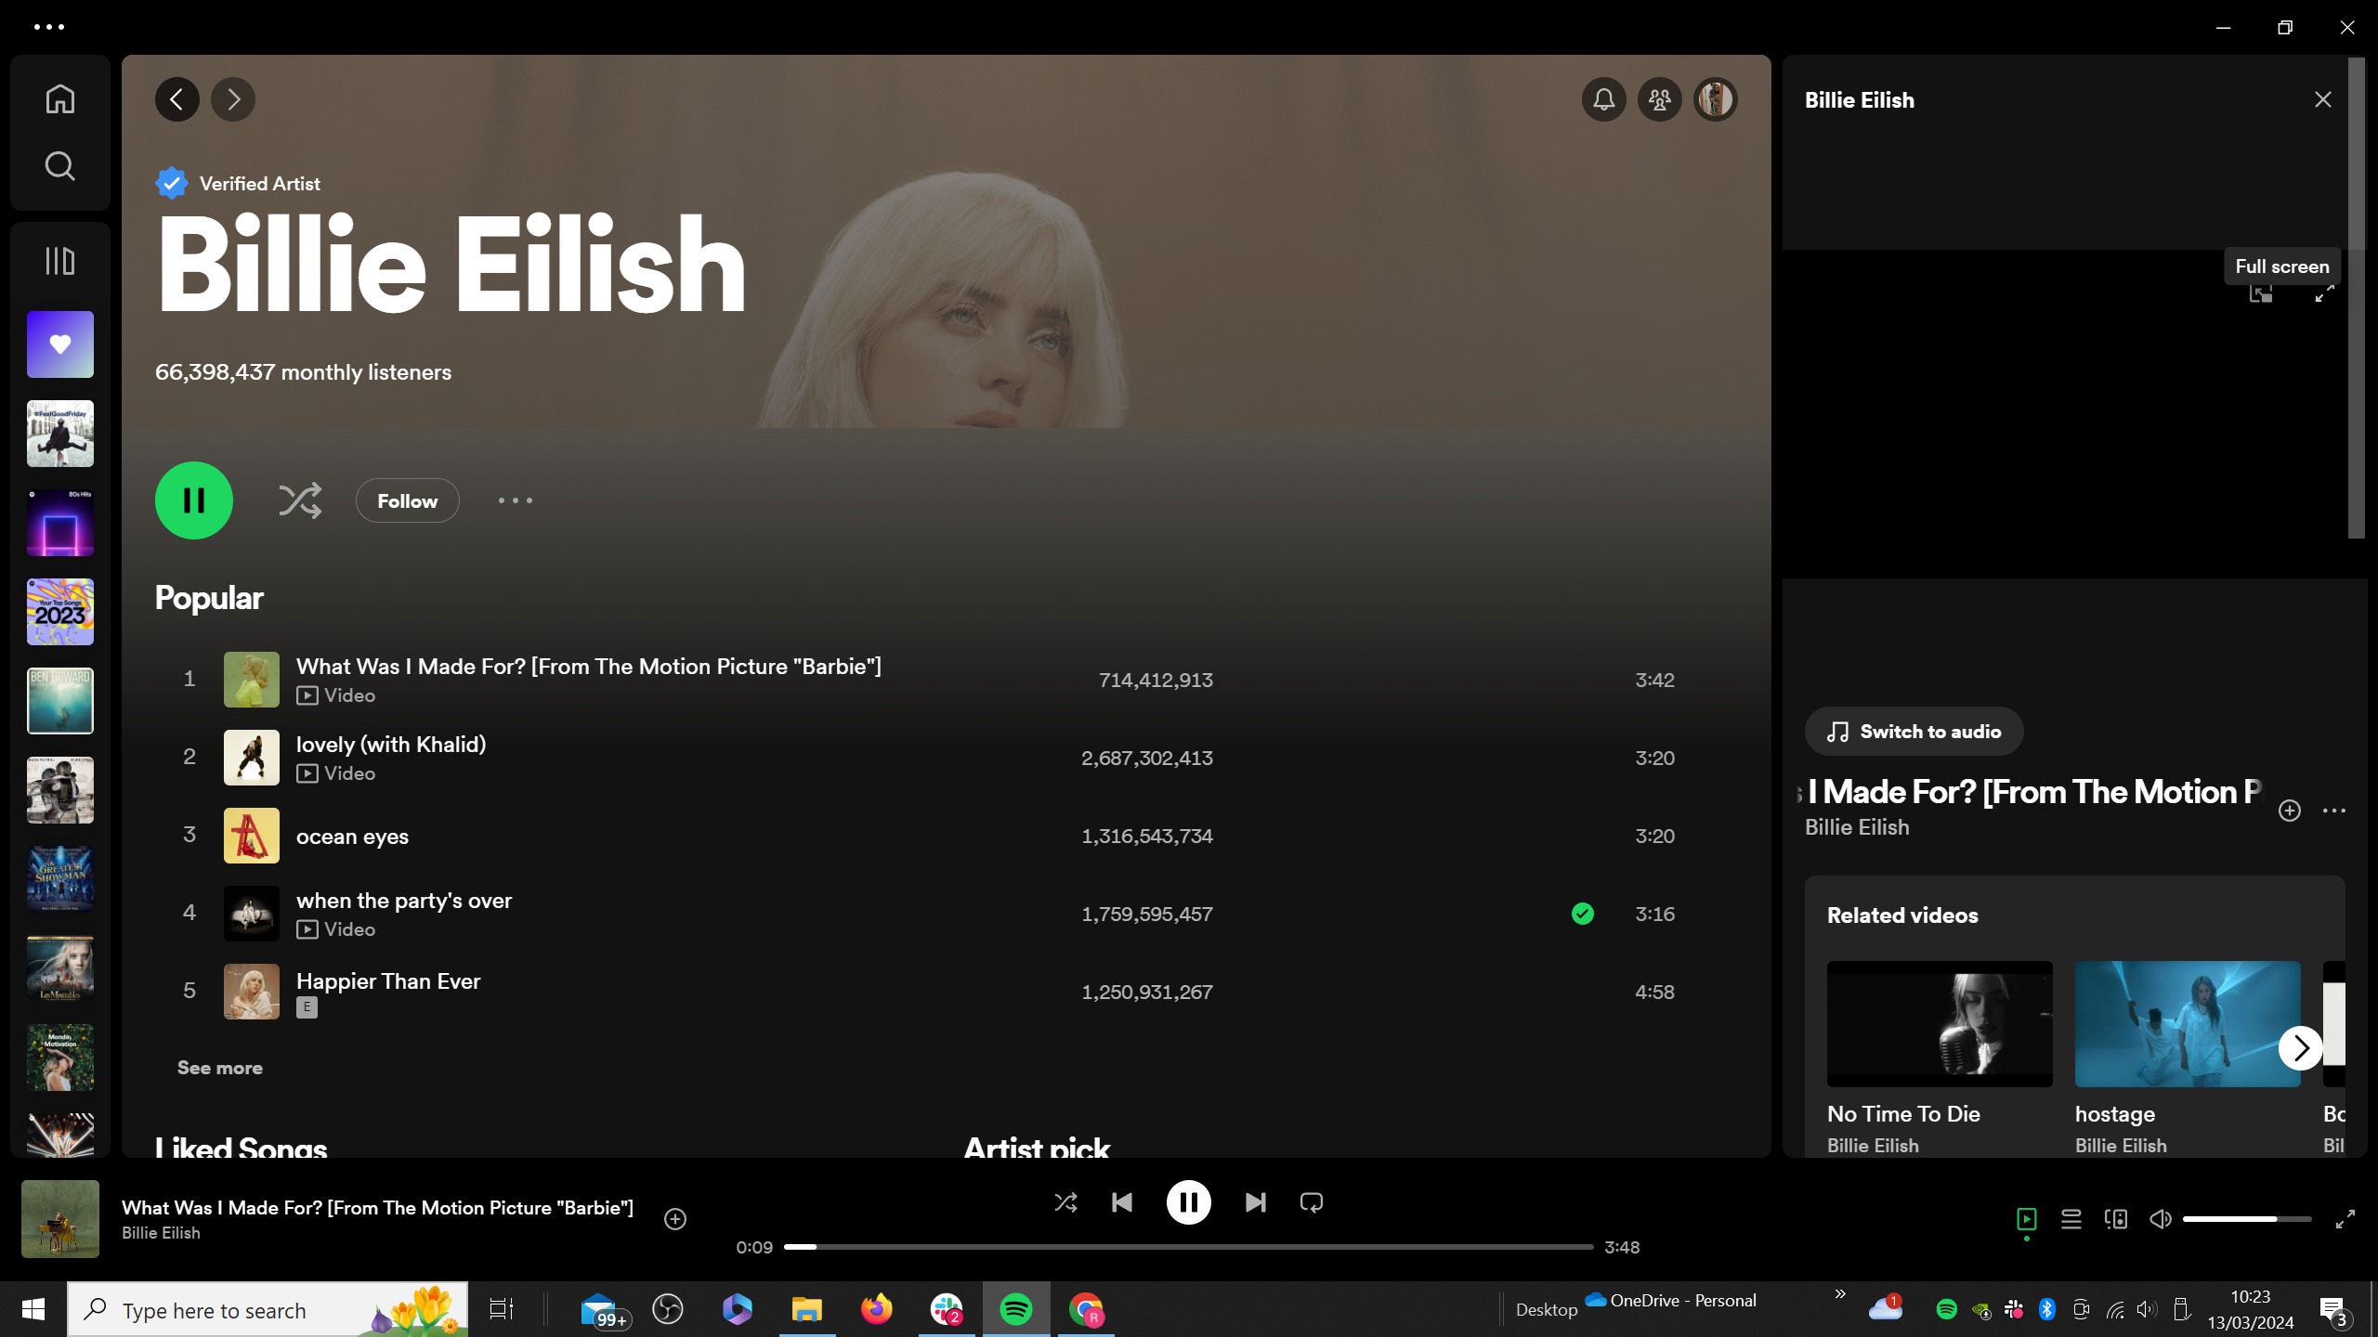The height and width of the screenshot is (1337, 2378).
Task: Open the ocean eyes album cover
Action: coord(252,836)
